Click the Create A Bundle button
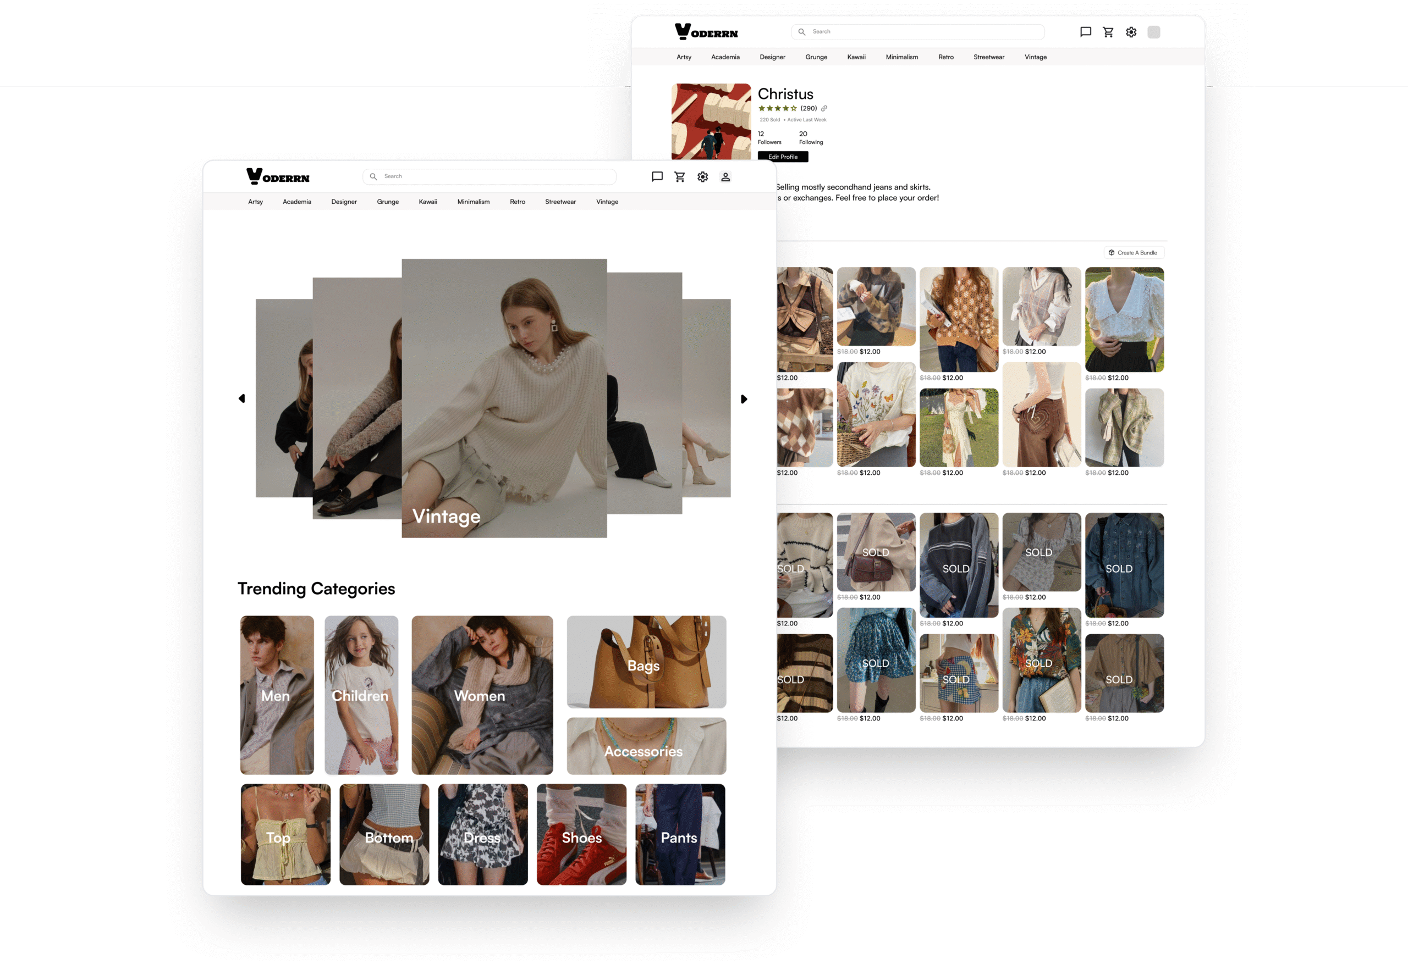Image resolution: width=1408 pixels, height=970 pixels. 1133,253
